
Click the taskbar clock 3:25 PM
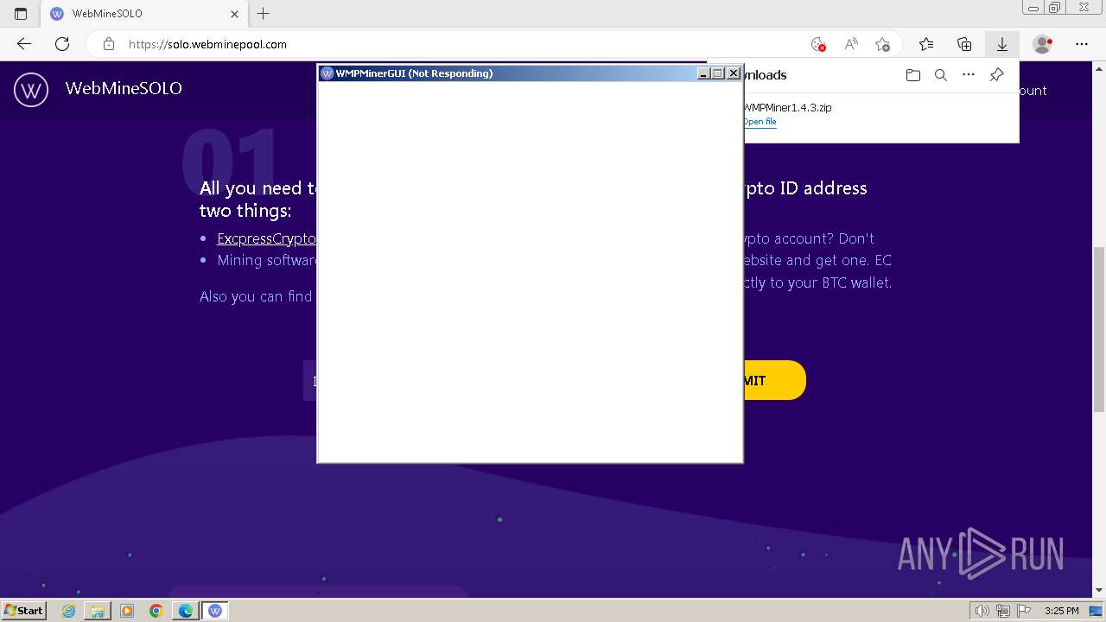pos(1062,611)
